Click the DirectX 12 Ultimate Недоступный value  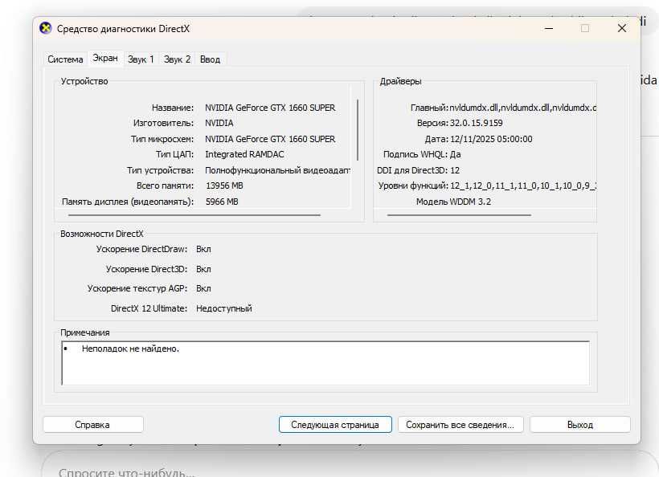(224, 308)
